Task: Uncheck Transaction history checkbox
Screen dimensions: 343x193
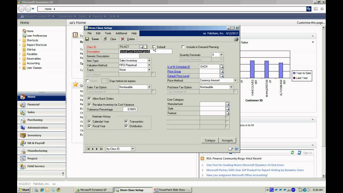Action: point(126,121)
